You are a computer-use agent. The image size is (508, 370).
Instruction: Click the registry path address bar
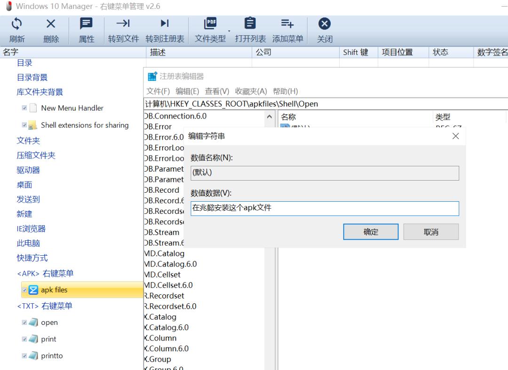pos(325,104)
